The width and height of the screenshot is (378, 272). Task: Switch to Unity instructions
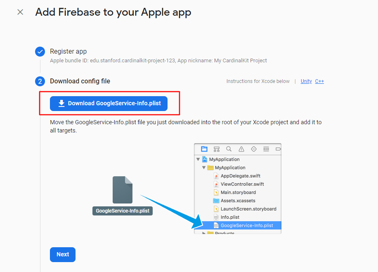(306, 81)
